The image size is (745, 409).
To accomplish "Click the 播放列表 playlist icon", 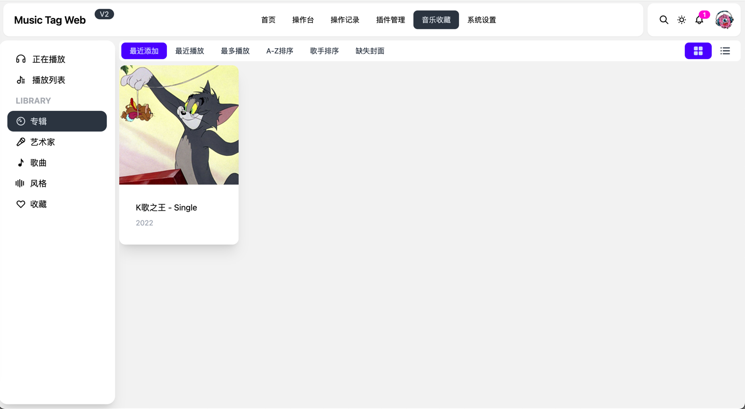I will (21, 80).
